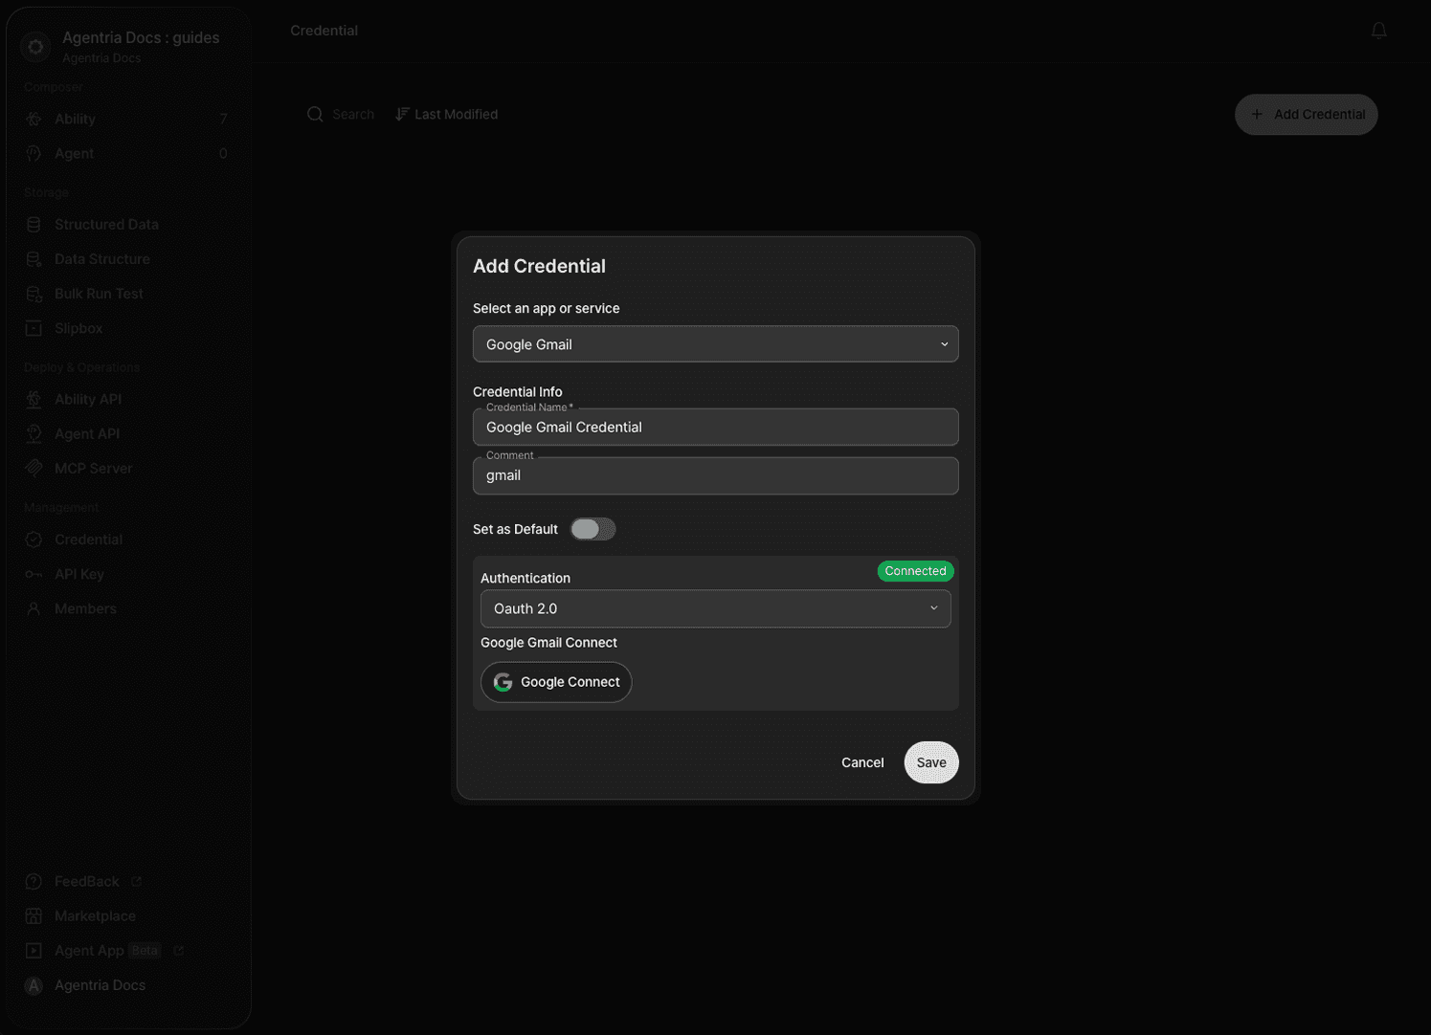Click the Google Gmail Connect label
This screenshot has width=1431, height=1035.
click(548, 643)
